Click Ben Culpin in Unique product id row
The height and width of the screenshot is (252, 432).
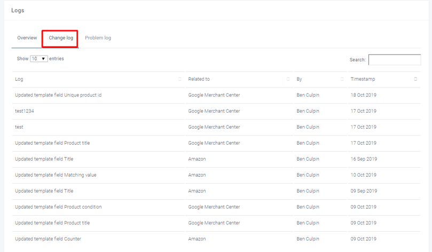click(x=308, y=95)
